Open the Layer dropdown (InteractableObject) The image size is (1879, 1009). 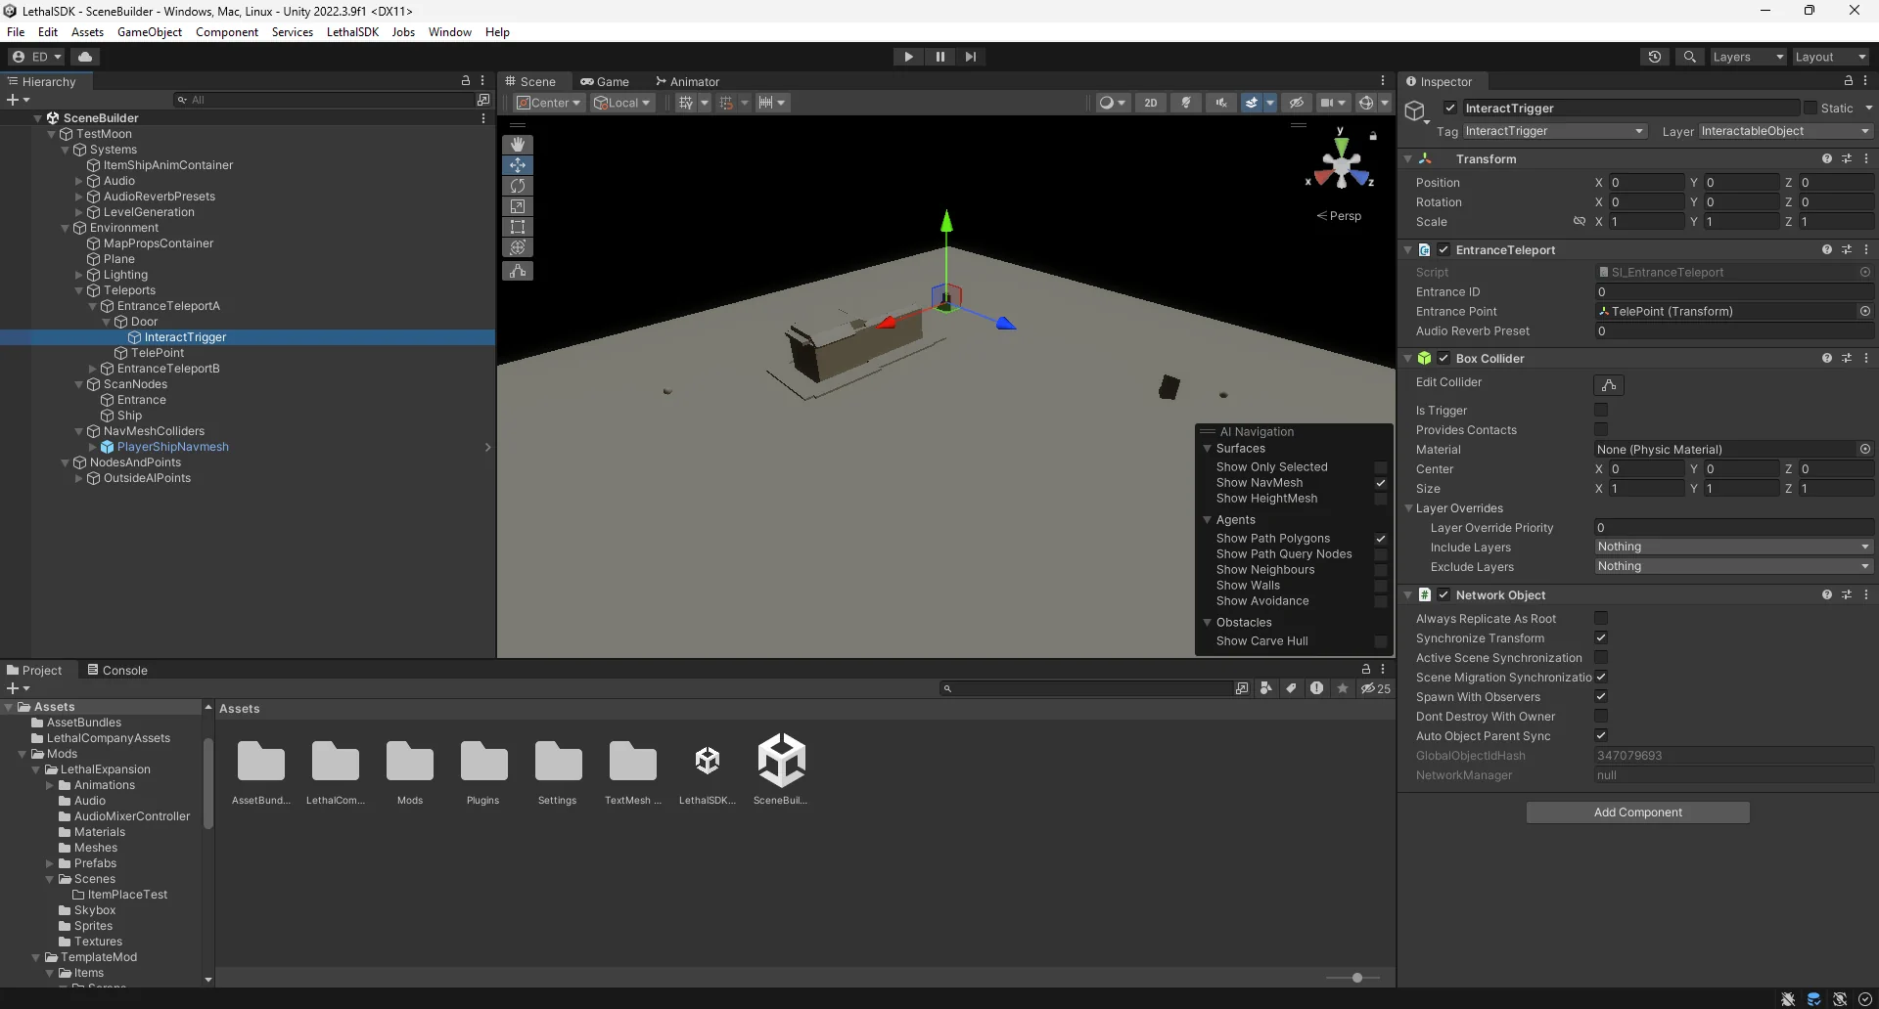(1786, 131)
